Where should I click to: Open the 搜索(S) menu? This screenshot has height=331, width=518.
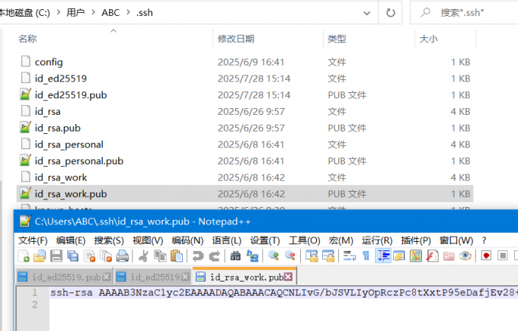tap(109, 240)
